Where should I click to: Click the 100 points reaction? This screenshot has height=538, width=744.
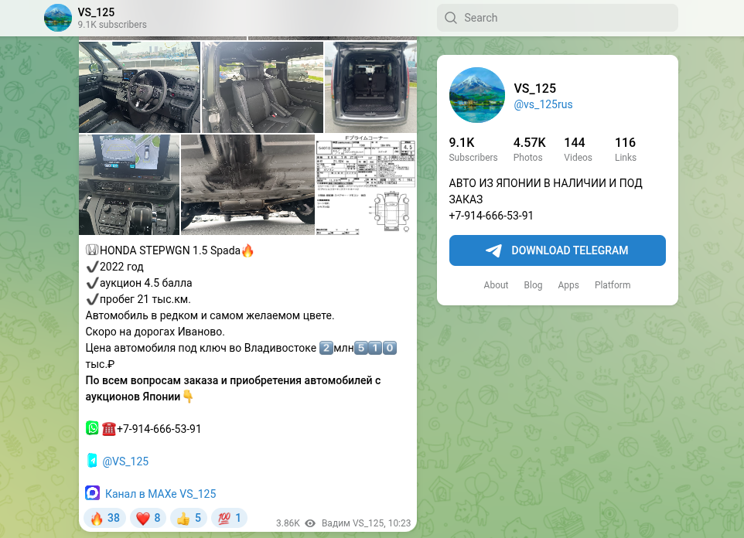230,518
